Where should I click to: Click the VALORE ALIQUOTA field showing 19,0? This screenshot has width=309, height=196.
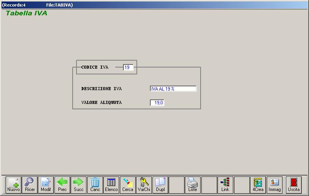pos(157,103)
